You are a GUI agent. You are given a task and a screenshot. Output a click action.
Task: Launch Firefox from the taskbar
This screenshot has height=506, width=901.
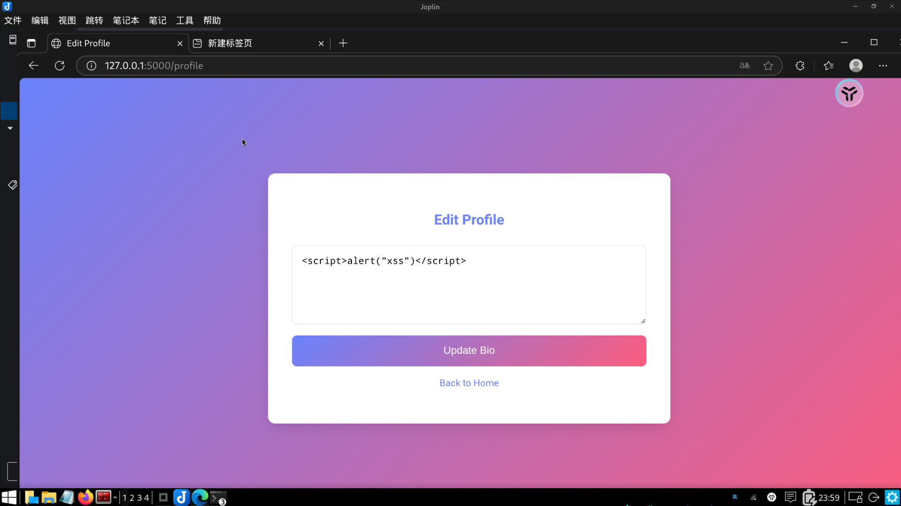(85, 497)
